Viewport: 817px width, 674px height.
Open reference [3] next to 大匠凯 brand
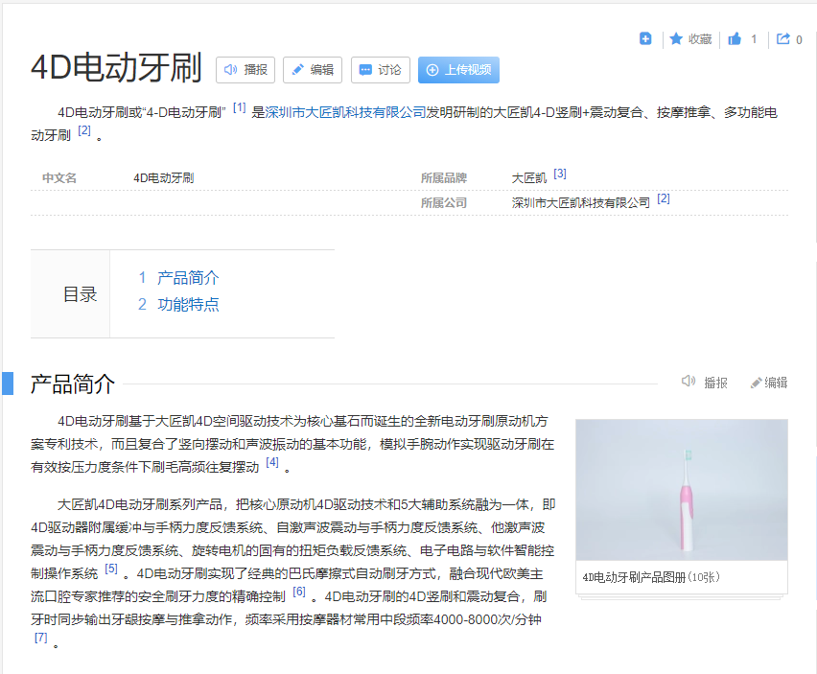click(560, 174)
